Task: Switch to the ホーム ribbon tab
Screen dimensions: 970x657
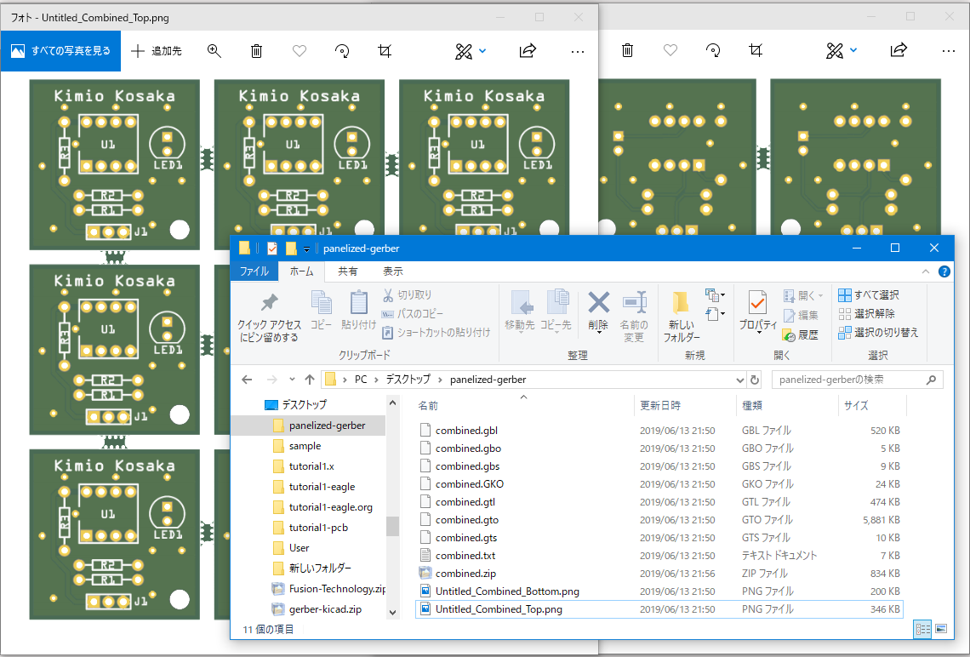Action: pos(301,271)
